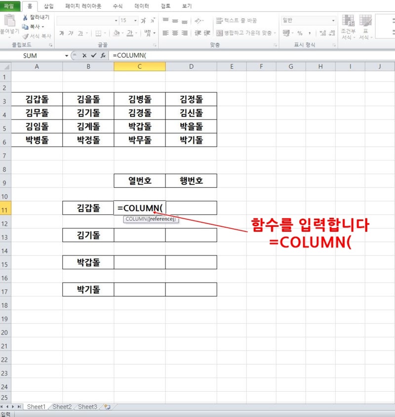Open the Alignment (맞춤) group dialog launcher
The height and width of the screenshot is (417, 395).
276,45
